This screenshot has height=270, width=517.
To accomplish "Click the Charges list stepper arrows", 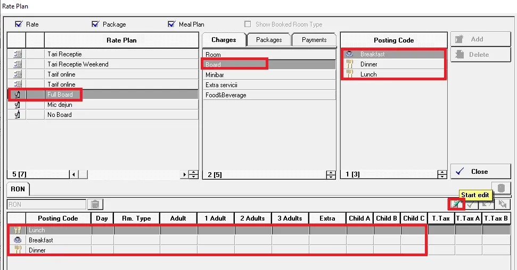I will click(331, 175).
